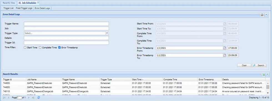The height and width of the screenshot is (101, 272).
Task: Open calendar for Error Timestamp From
Action: click(225, 48)
